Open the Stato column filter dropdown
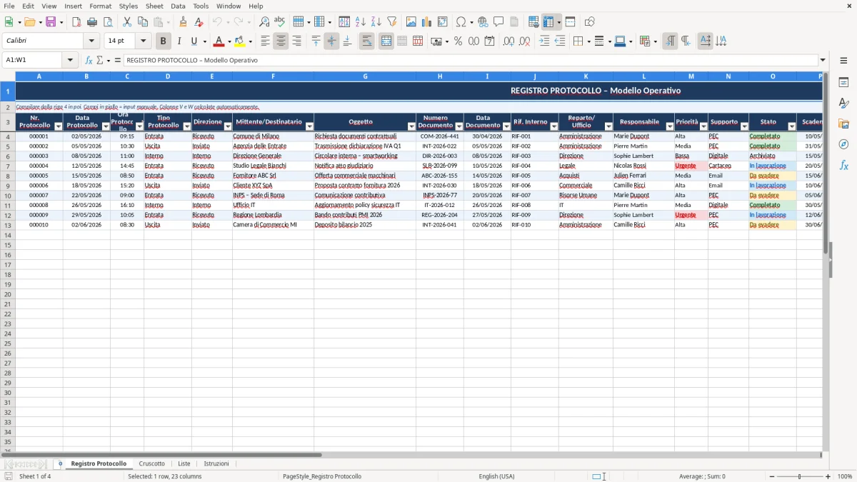The image size is (857, 482). point(791,126)
